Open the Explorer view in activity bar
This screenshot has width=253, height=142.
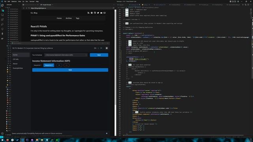pyautogui.click(x=2, y=6)
